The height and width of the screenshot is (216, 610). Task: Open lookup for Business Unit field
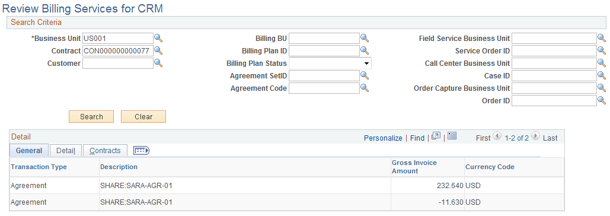point(158,38)
